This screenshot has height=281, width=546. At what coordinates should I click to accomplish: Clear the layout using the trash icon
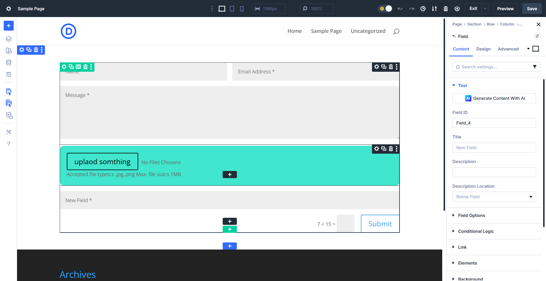pos(446,9)
